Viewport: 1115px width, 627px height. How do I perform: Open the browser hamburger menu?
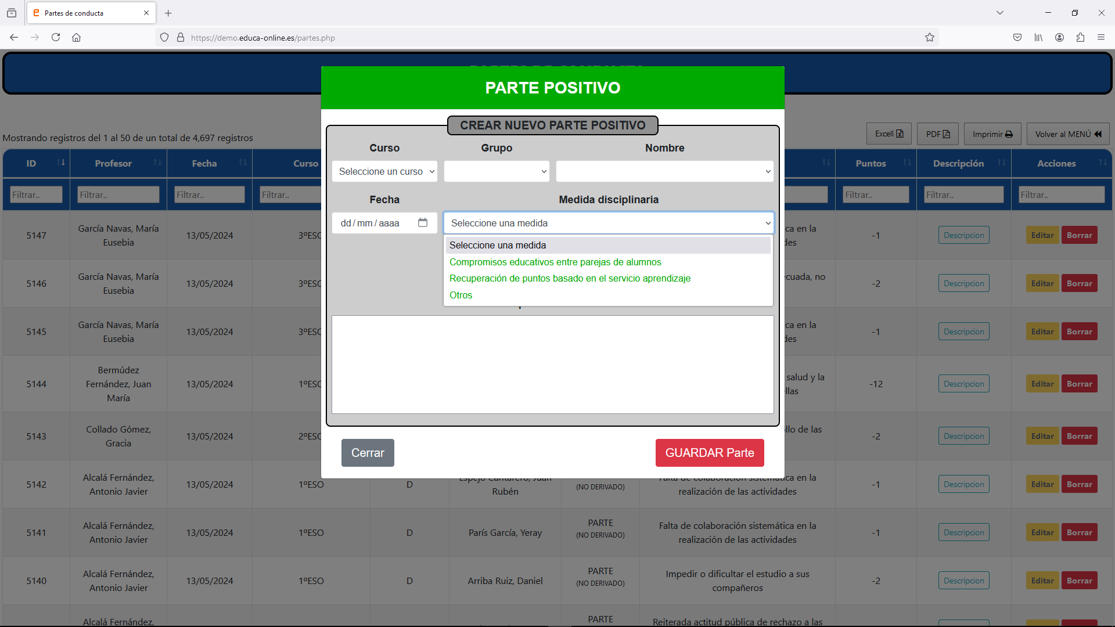(x=1101, y=38)
